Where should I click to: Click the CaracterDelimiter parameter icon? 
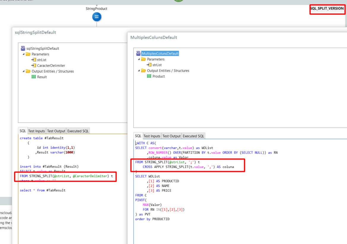click(x=34, y=66)
